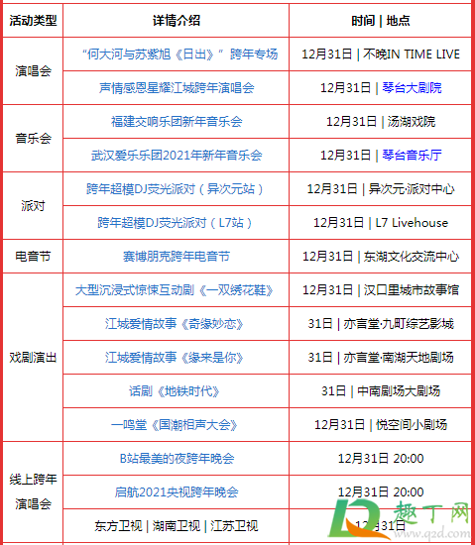The width and height of the screenshot is (475, 545).
Task: Open 启航2021央视跨年晚会 link
Action: tap(177, 492)
